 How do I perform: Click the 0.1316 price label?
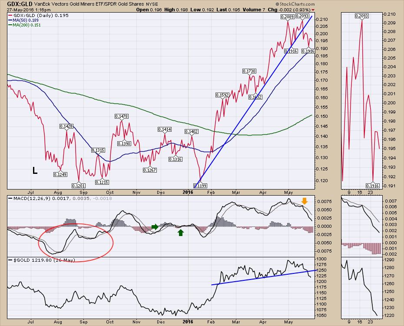[x=176, y=160]
